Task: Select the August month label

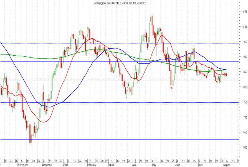Action: 226,165
